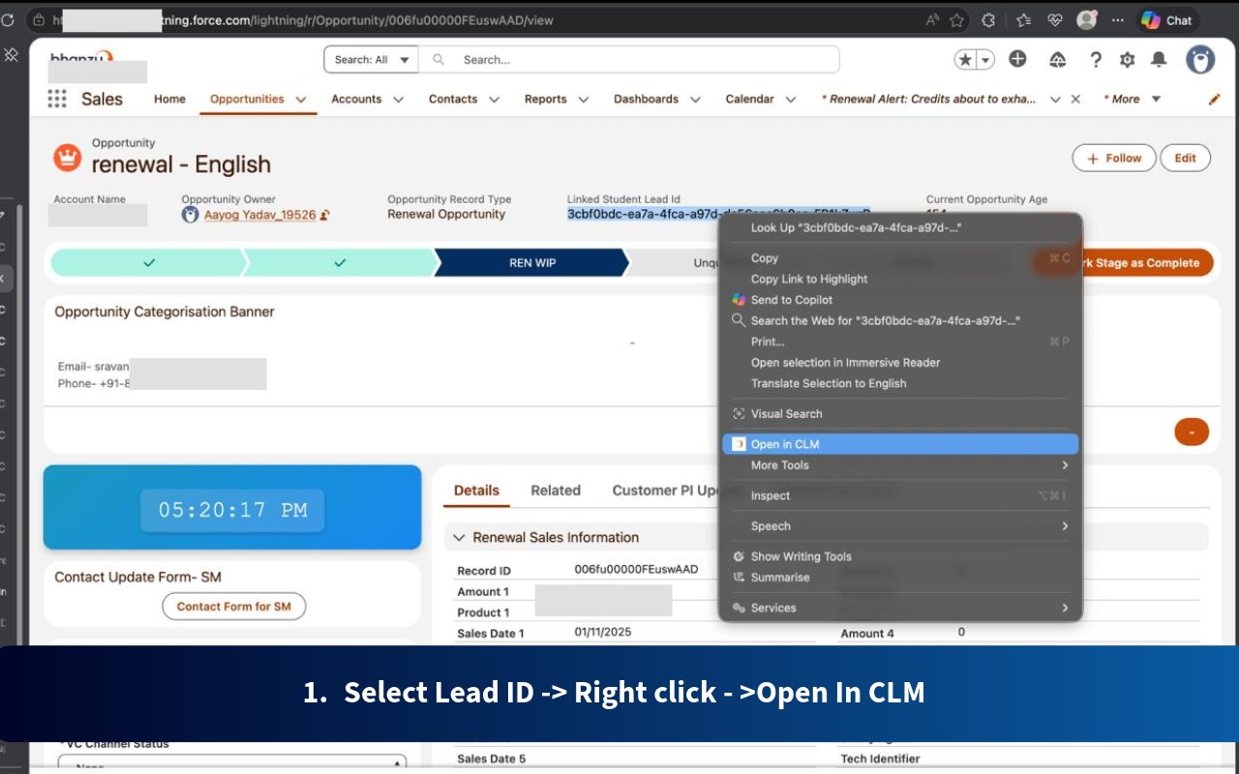
Task: Close the Renewal Alert tab
Action: pos(1075,100)
